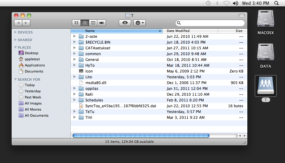Expand the Lito folder
This screenshot has width=285, height=163.
pyautogui.click(x=74, y=77)
